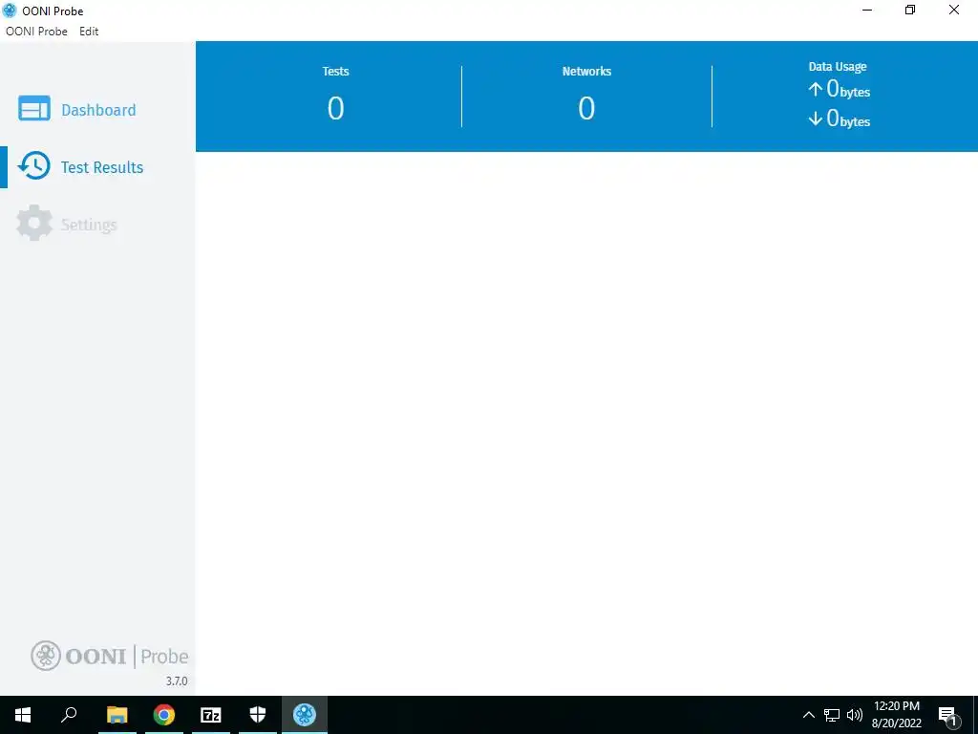Select the Dashboard sidebar label

click(98, 111)
